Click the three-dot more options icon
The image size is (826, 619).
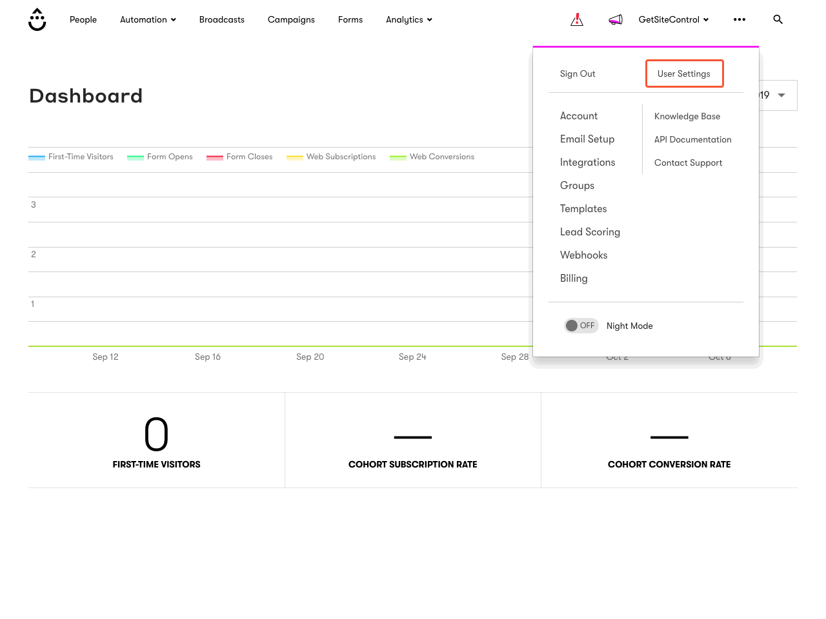pyautogui.click(x=740, y=20)
